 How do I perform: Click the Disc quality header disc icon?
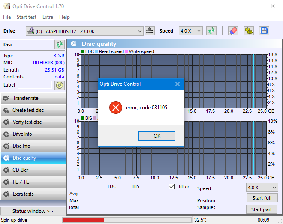pos(74,44)
